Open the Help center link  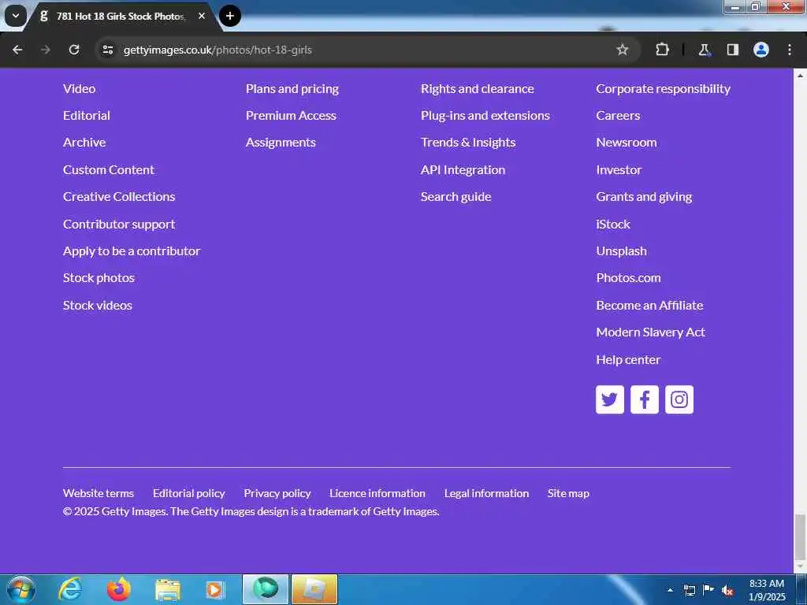pyautogui.click(x=628, y=359)
